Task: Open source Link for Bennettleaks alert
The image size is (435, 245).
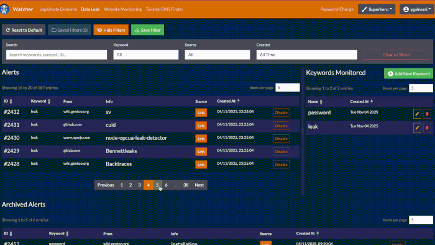Action: [x=201, y=152]
